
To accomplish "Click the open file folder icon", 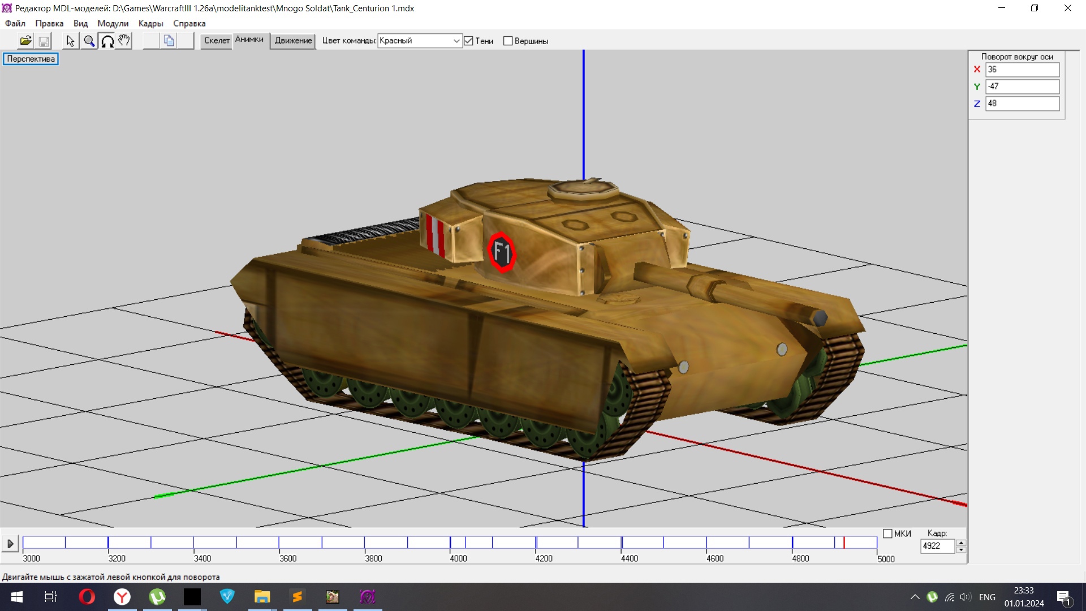I will pos(25,41).
